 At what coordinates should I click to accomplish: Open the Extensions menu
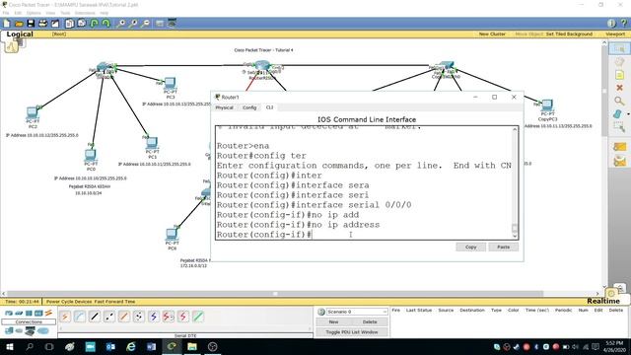click(85, 13)
